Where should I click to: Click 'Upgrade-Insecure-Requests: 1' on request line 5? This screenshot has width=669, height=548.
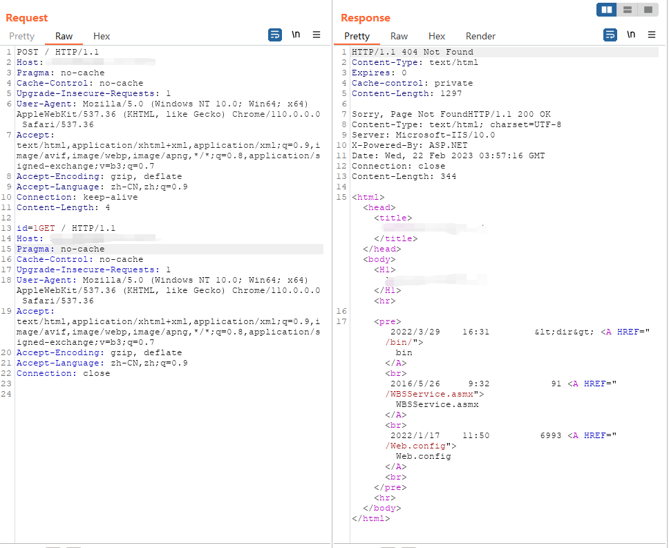tap(93, 94)
